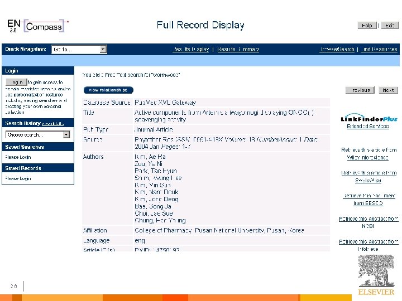Screen dimensions: 402x301
Task: Go to Next record
Action: point(389,90)
